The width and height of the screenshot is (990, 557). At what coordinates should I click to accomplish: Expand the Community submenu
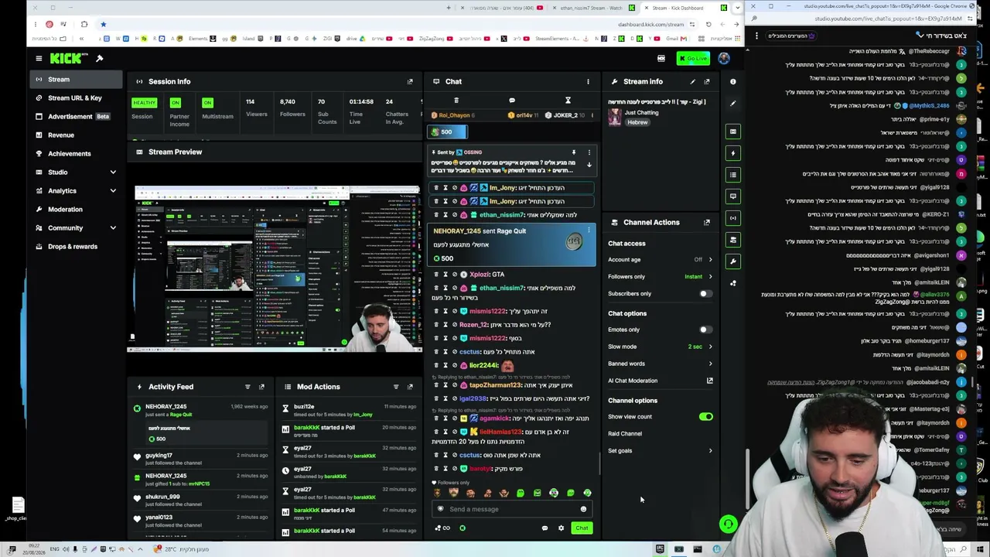click(113, 227)
